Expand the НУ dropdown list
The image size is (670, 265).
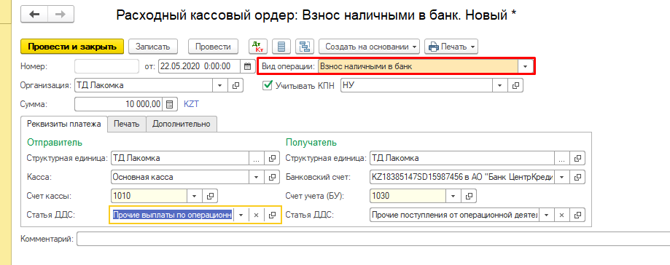click(500, 85)
